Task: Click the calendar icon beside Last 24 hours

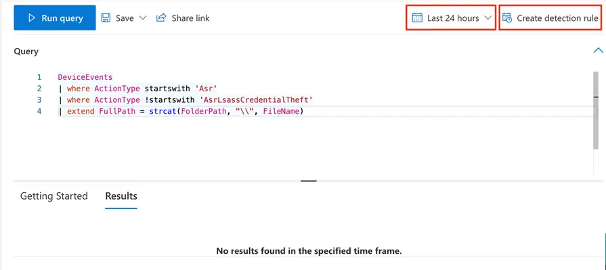Action: [417, 18]
